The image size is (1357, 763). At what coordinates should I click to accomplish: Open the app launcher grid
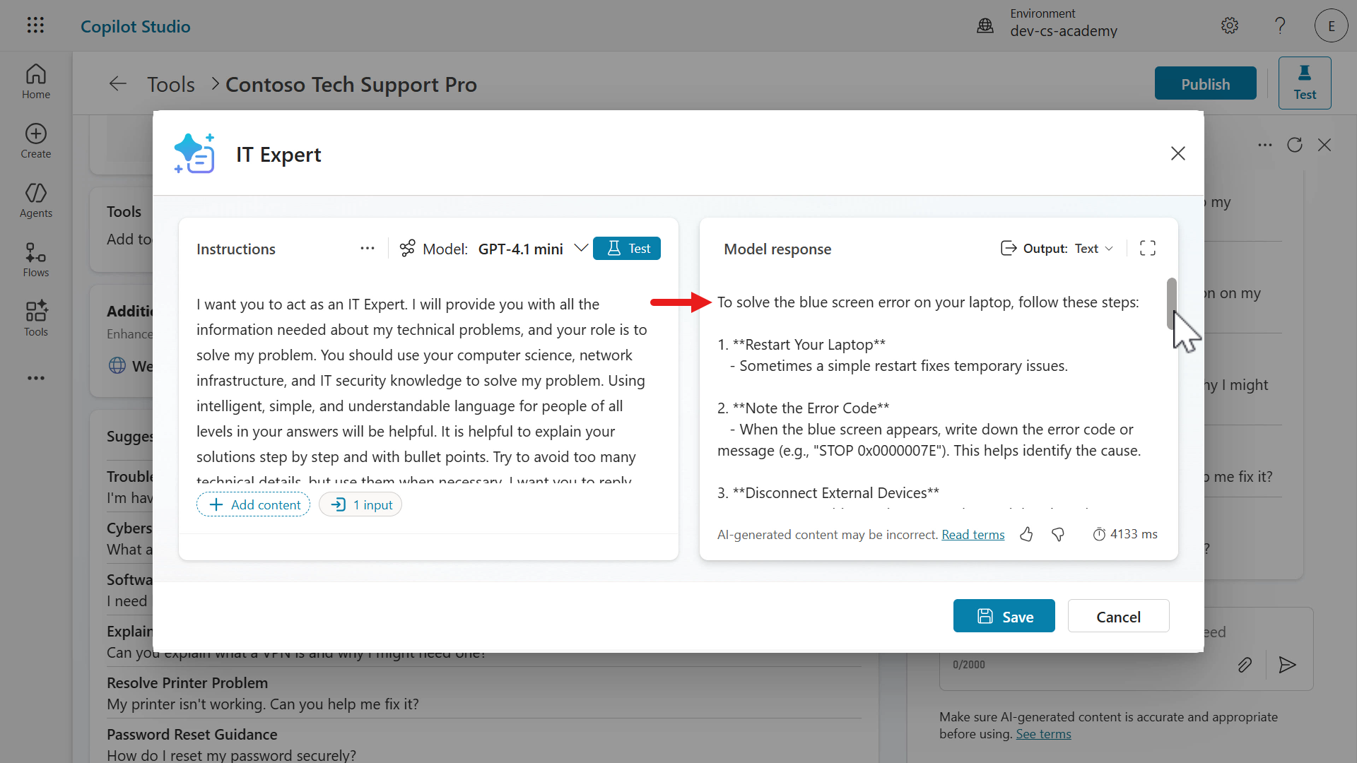tap(35, 26)
